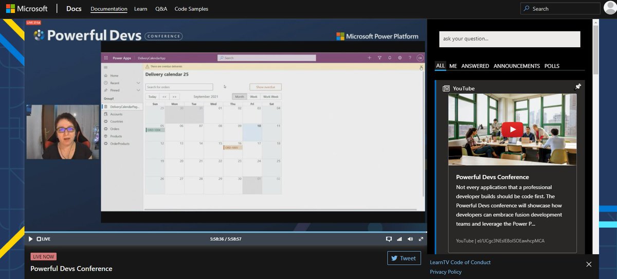Screen dimensions: 617x279
Task: Expand the Pinned chevron in sidebar
Action: pos(138,90)
